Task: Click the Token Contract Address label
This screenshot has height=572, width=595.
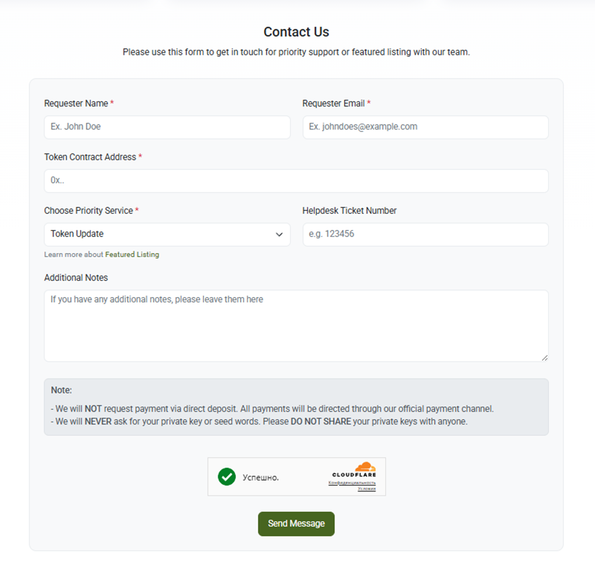Action: pos(90,157)
